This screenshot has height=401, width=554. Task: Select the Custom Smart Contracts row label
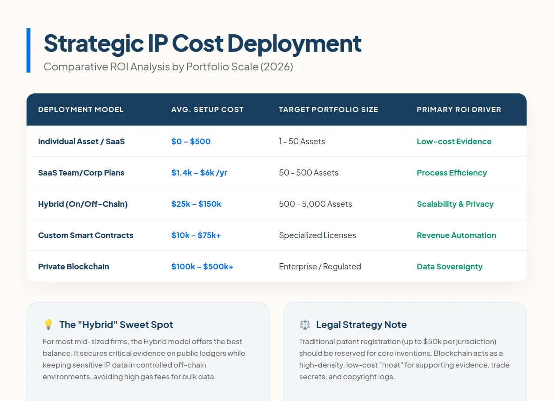click(x=86, y=235)
